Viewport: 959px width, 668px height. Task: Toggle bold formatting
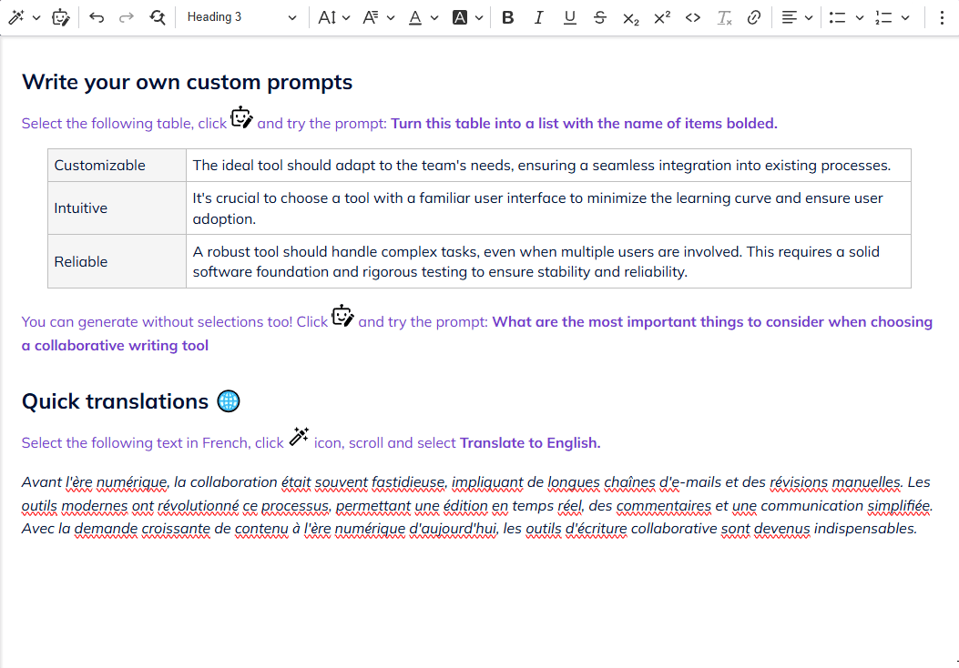pyautogui.click(x=508, y=17)
